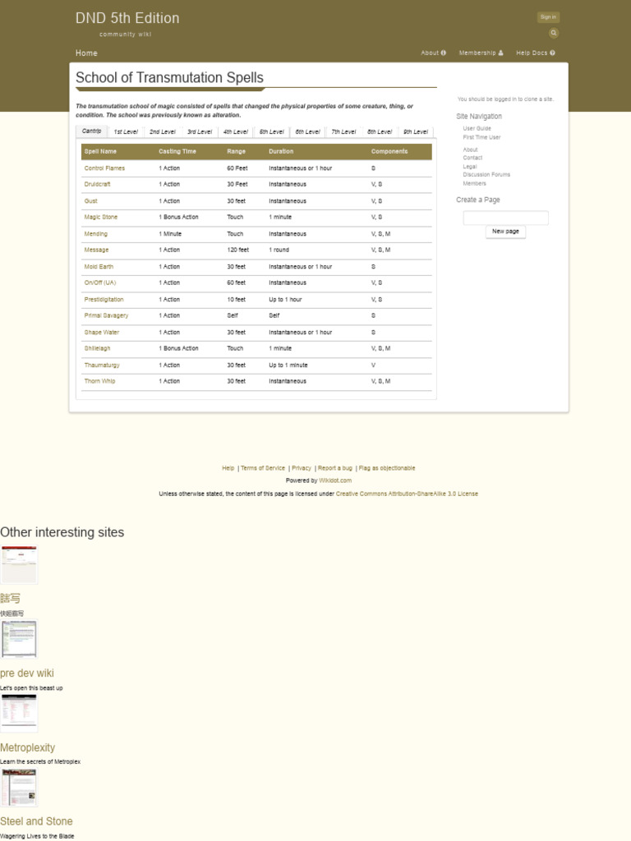Open the Thorn Whip spell link
This screenshot has height=841, width=631.
pyautogui.click(x=99, y=381)
